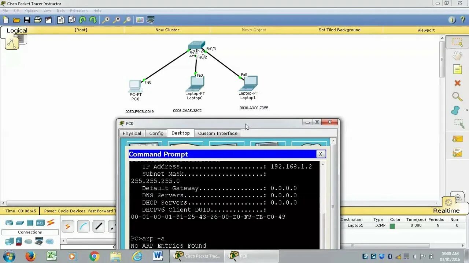Select the Routers device category
The height and width of the screenshot is (263, 469).
click(9, 223)
